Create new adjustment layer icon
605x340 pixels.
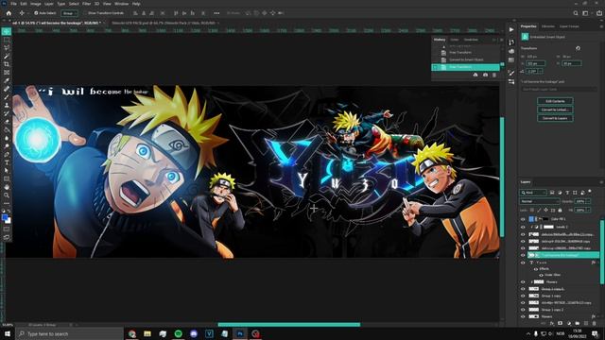pos(569,323)
